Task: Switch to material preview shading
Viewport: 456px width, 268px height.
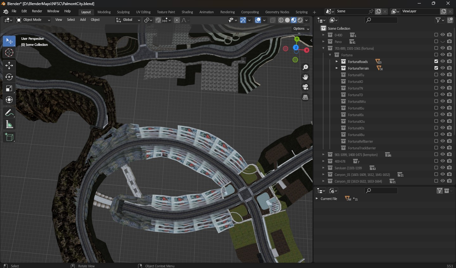Action: coord(294,20)
